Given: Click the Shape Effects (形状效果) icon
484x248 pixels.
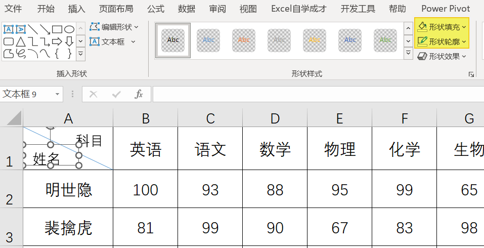Looking at the screenshot, I should (422, 56).
